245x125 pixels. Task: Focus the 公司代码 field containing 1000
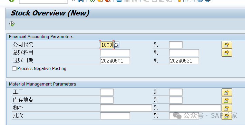(107, 45)
